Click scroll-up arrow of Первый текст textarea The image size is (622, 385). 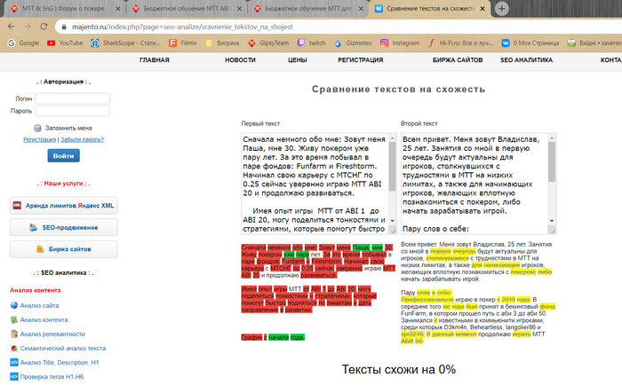[x=393, y=138]
